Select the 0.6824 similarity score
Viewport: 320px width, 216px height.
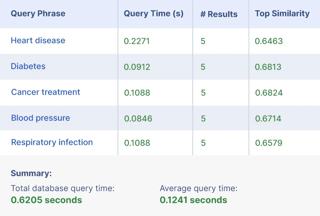(269, 93)
